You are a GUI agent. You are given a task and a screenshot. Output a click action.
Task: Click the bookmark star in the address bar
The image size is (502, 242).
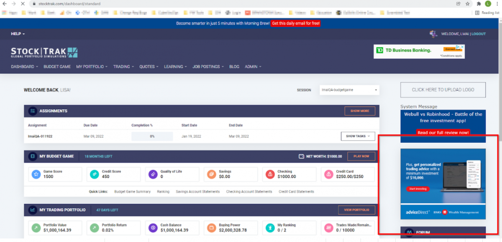coord(468,4)
